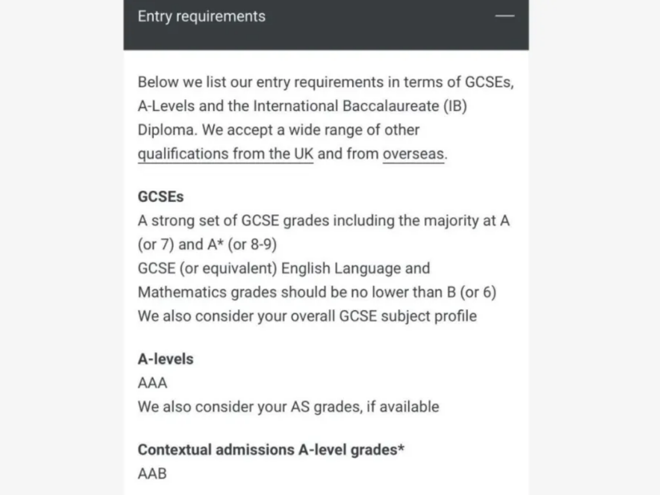Viewport: 660px width, 495px height.
Task: Click the GCSEs bold heading
Action: [161, 196]
